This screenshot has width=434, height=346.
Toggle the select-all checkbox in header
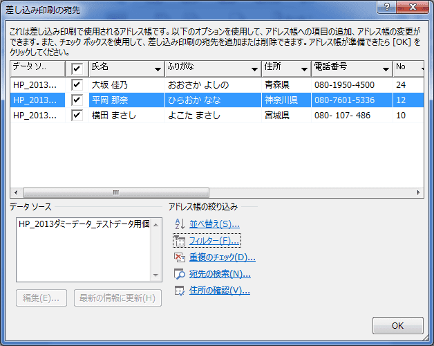coord(77,68)
